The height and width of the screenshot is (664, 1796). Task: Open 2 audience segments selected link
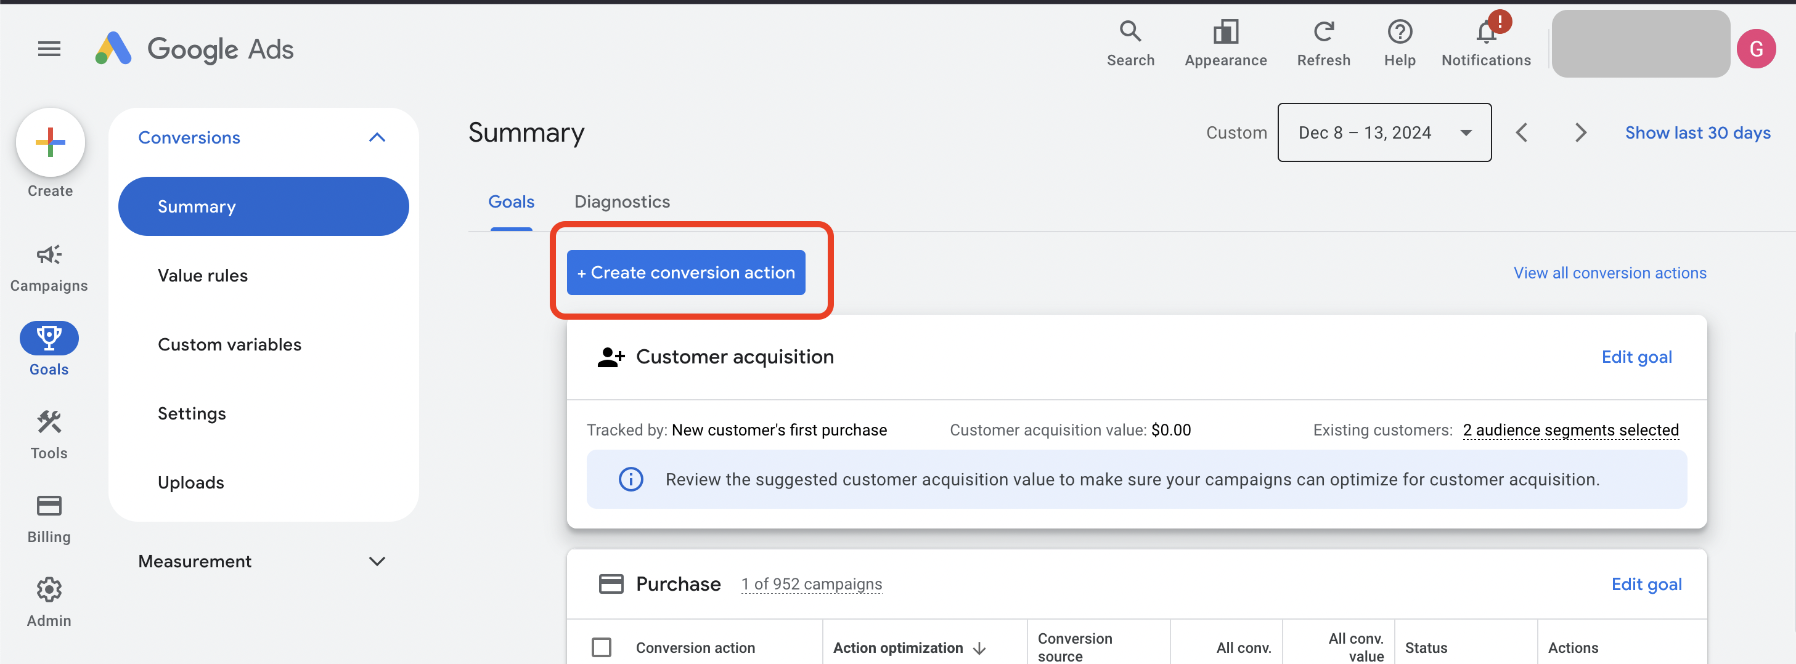[x=1570, y=430]
